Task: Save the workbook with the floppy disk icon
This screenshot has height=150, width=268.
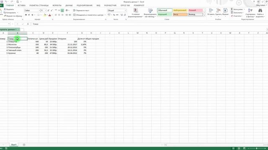Action: 2,2
